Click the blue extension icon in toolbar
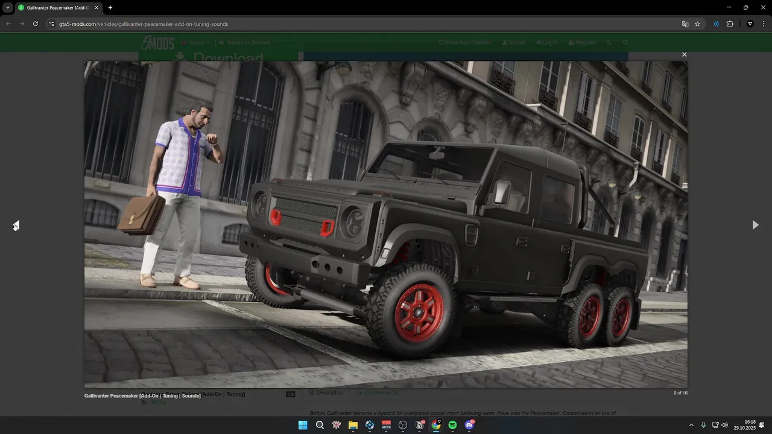Screen dimensions: 772x434 coord(716,24)
